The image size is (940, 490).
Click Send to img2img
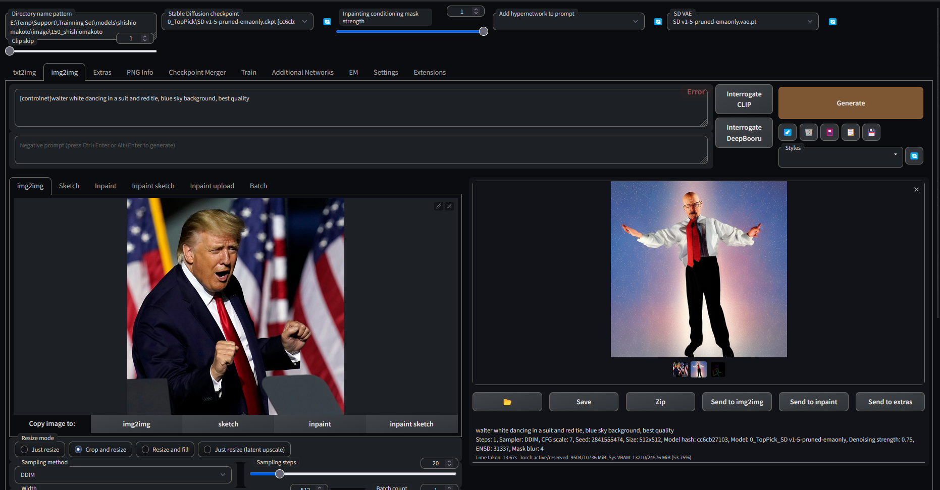coord(737,402)
